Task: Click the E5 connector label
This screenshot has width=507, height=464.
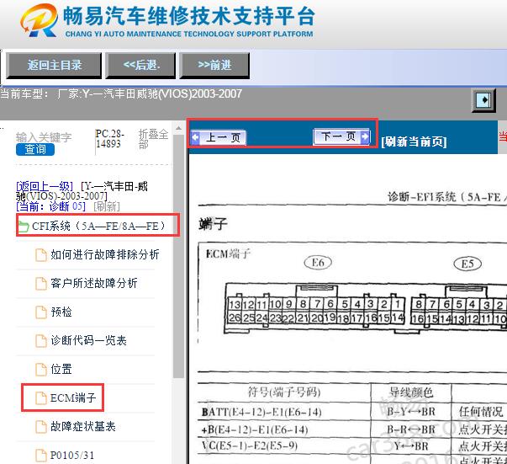Action: coord(467,264)
